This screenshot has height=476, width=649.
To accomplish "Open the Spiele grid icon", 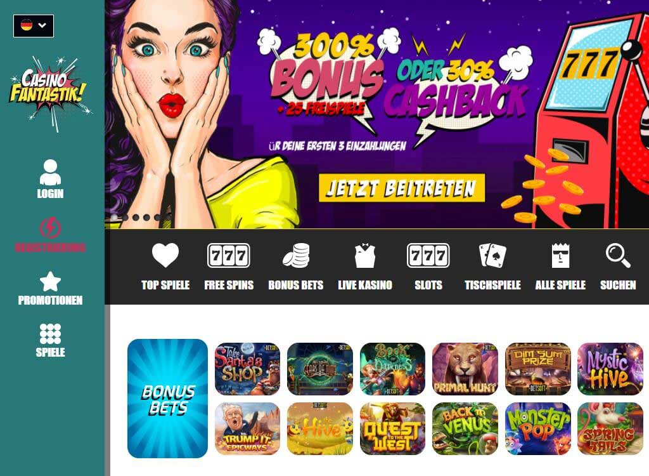I will [x=50, y=334].
